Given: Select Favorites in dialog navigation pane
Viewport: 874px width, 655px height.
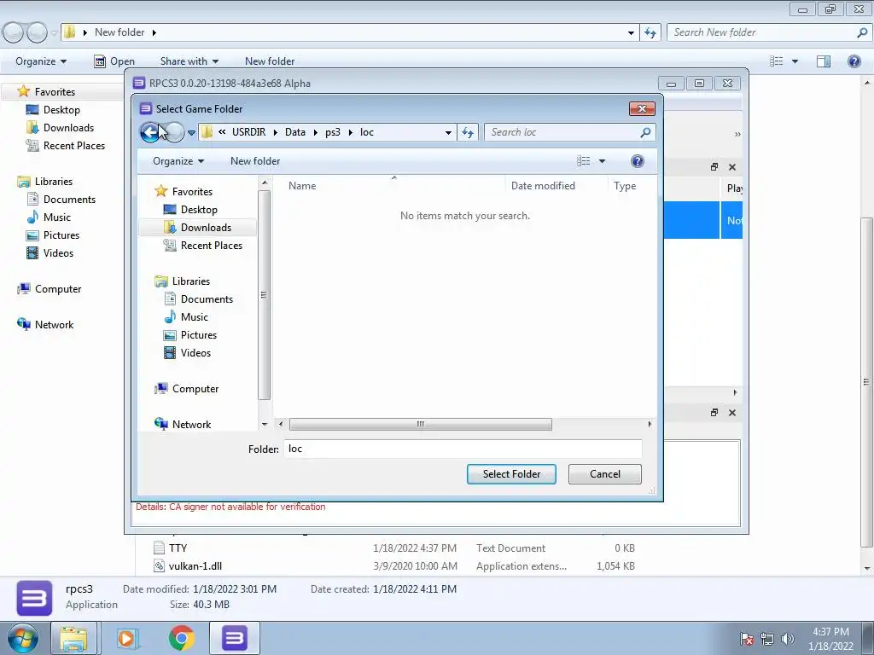Looking at the screenshot, I should (x=192, y=191).
